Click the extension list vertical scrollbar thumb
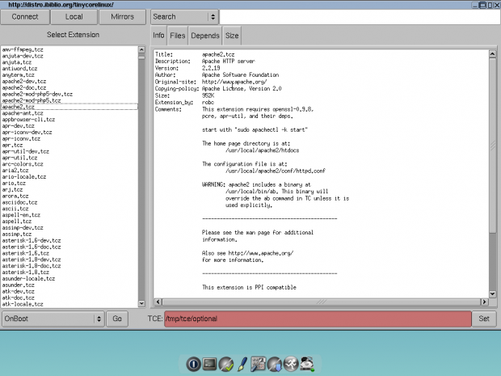501x376 pixels. [x=141, y=57]
